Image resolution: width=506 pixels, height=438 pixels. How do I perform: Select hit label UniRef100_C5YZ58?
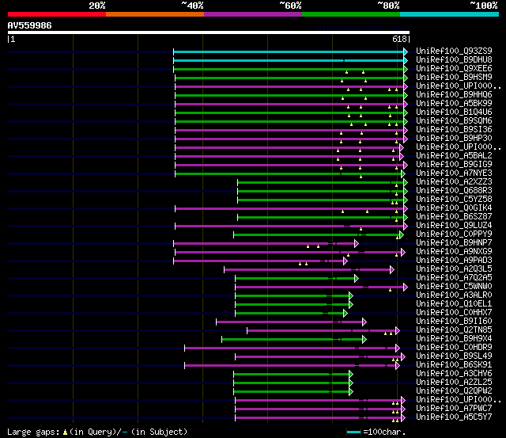pyautogui.click(x=454, y=200)
